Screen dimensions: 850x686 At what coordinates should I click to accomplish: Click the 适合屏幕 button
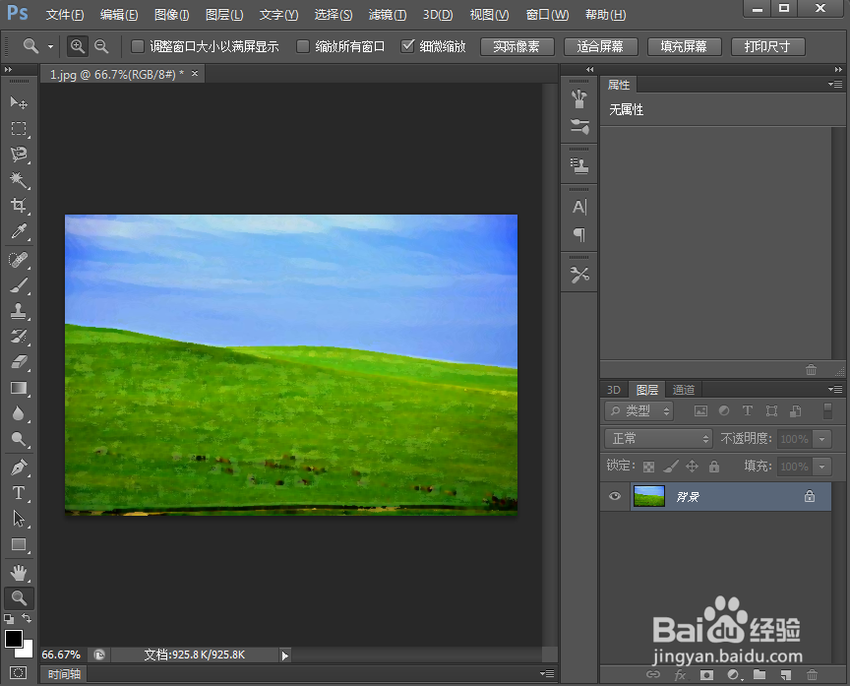click(600, 45)
